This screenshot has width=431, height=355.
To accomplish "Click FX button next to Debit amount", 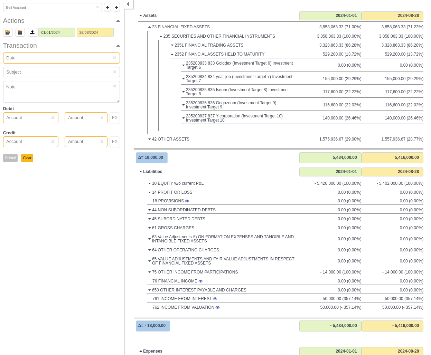I will click(x=115, y=118).
